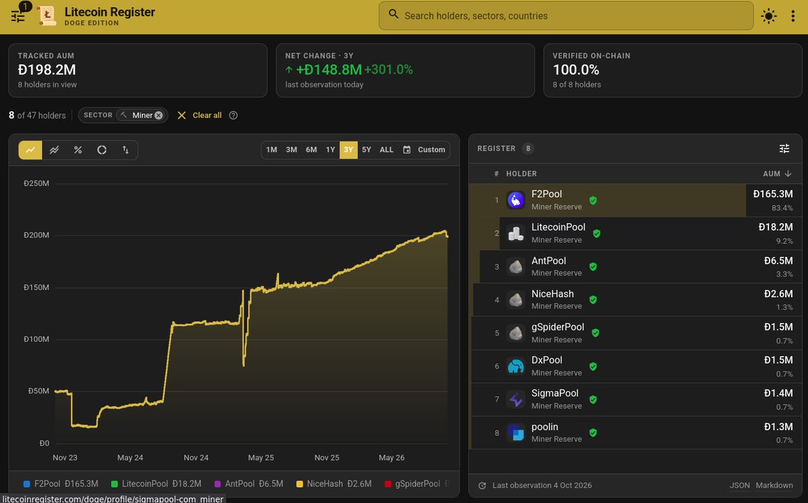The height and width of the screenshot is (503, 808).
Task: Click the NiceHash rock avatar icon
Action: (516, 299)
